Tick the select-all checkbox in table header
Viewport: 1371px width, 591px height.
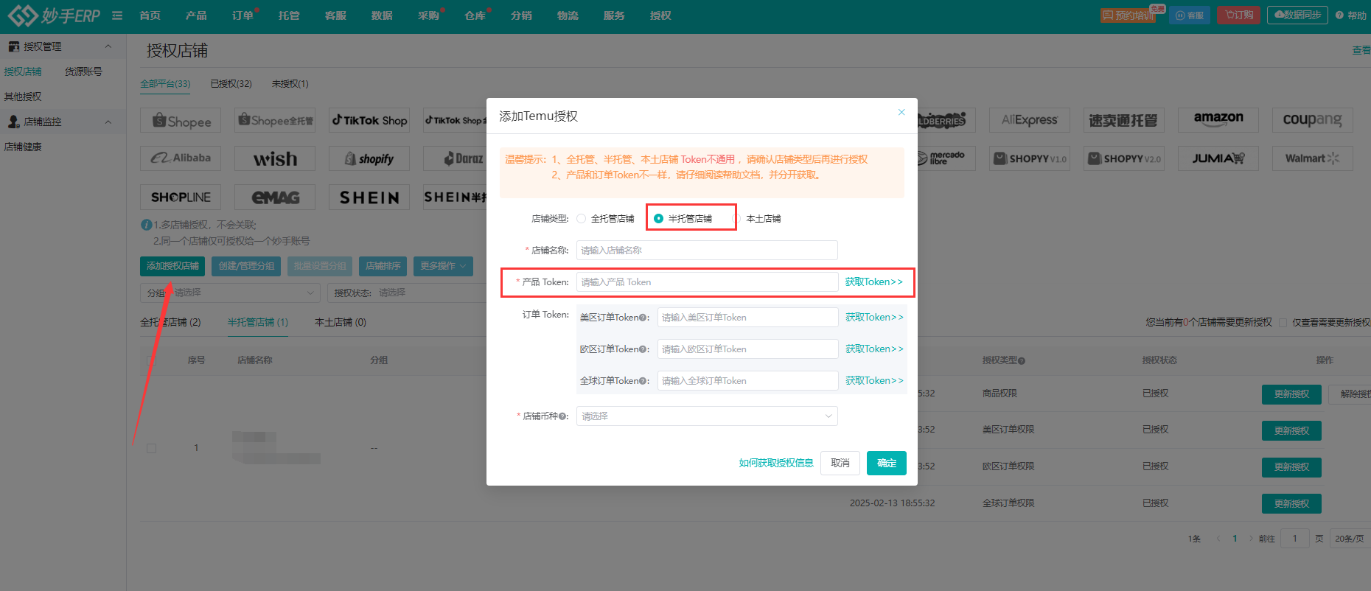point(151,360)
